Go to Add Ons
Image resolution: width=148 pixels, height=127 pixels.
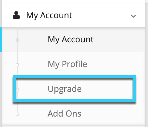pyautogui.click(x=65, y=114)
